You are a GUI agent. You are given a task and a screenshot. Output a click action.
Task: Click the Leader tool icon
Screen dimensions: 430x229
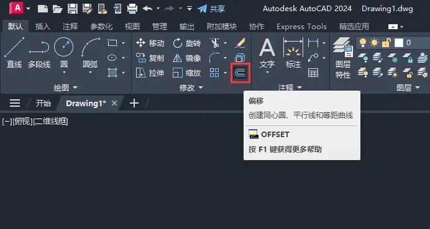[313, 58]
